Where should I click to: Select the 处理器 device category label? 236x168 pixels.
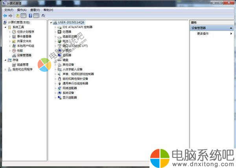[x=67, y=32]
